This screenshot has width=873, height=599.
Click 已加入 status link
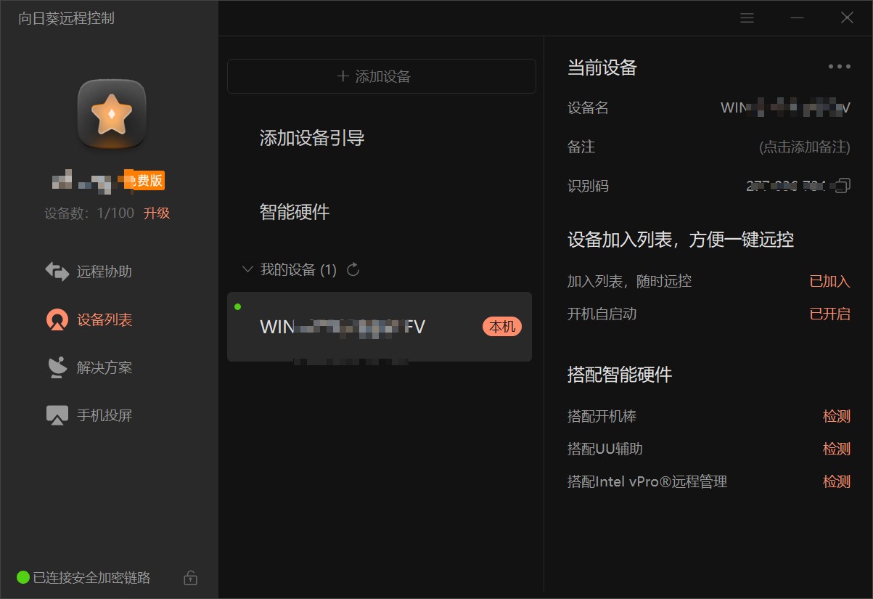[x=830, y=282]
